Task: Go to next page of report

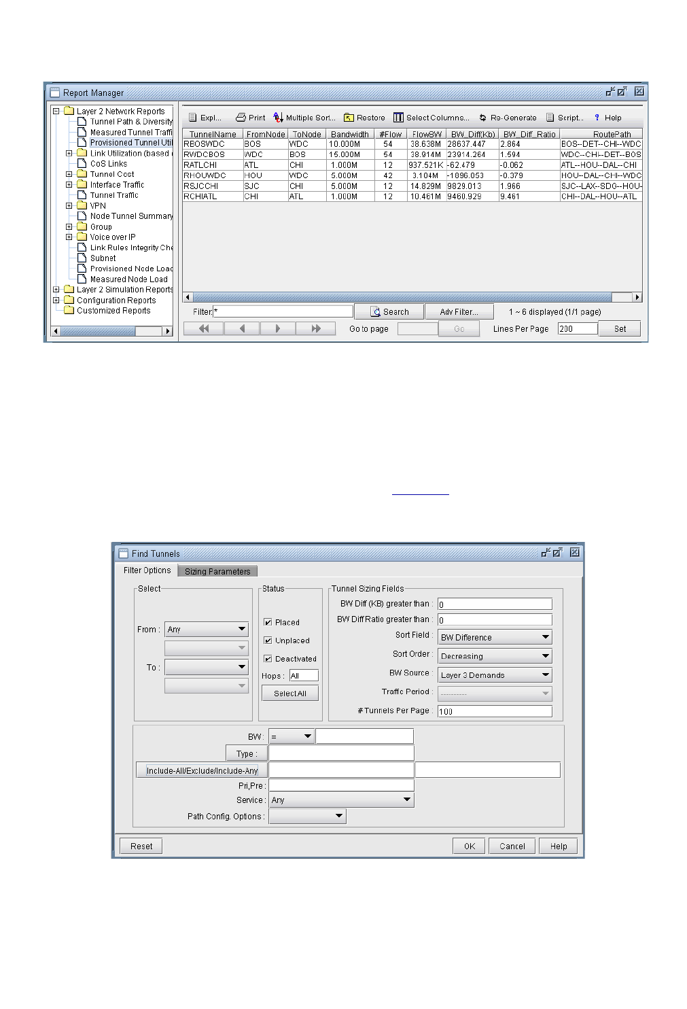Action: [x=279, y=328]
